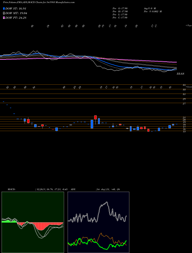Click the 35 price axis label
The height and width of the screenshot is (253, 192).
click(184, 85)
